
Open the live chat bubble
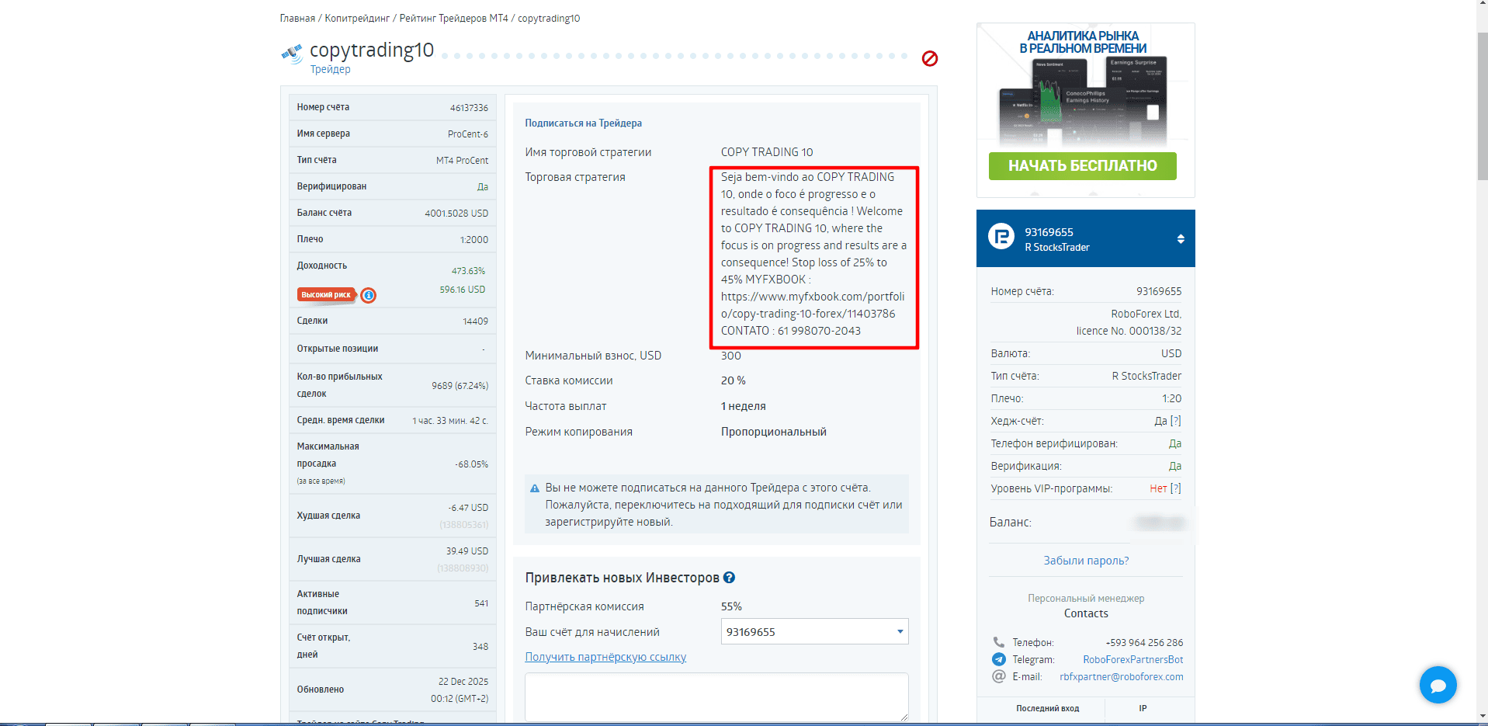1438,685
